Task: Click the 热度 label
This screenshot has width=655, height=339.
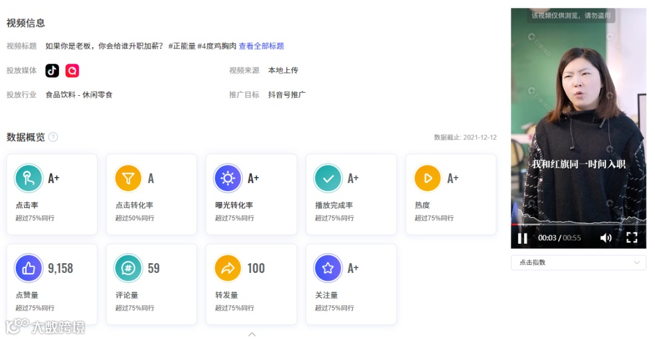Action: point(422,206)
